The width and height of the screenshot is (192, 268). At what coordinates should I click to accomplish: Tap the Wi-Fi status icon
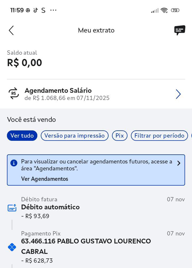[164, 10]
